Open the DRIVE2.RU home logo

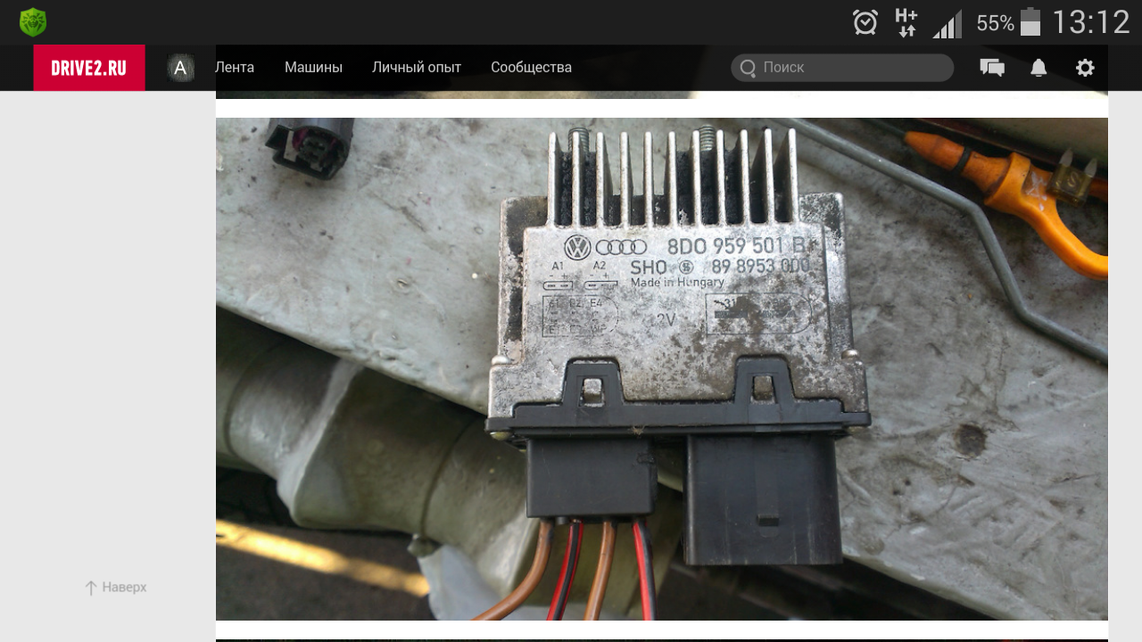click(89, 68)
